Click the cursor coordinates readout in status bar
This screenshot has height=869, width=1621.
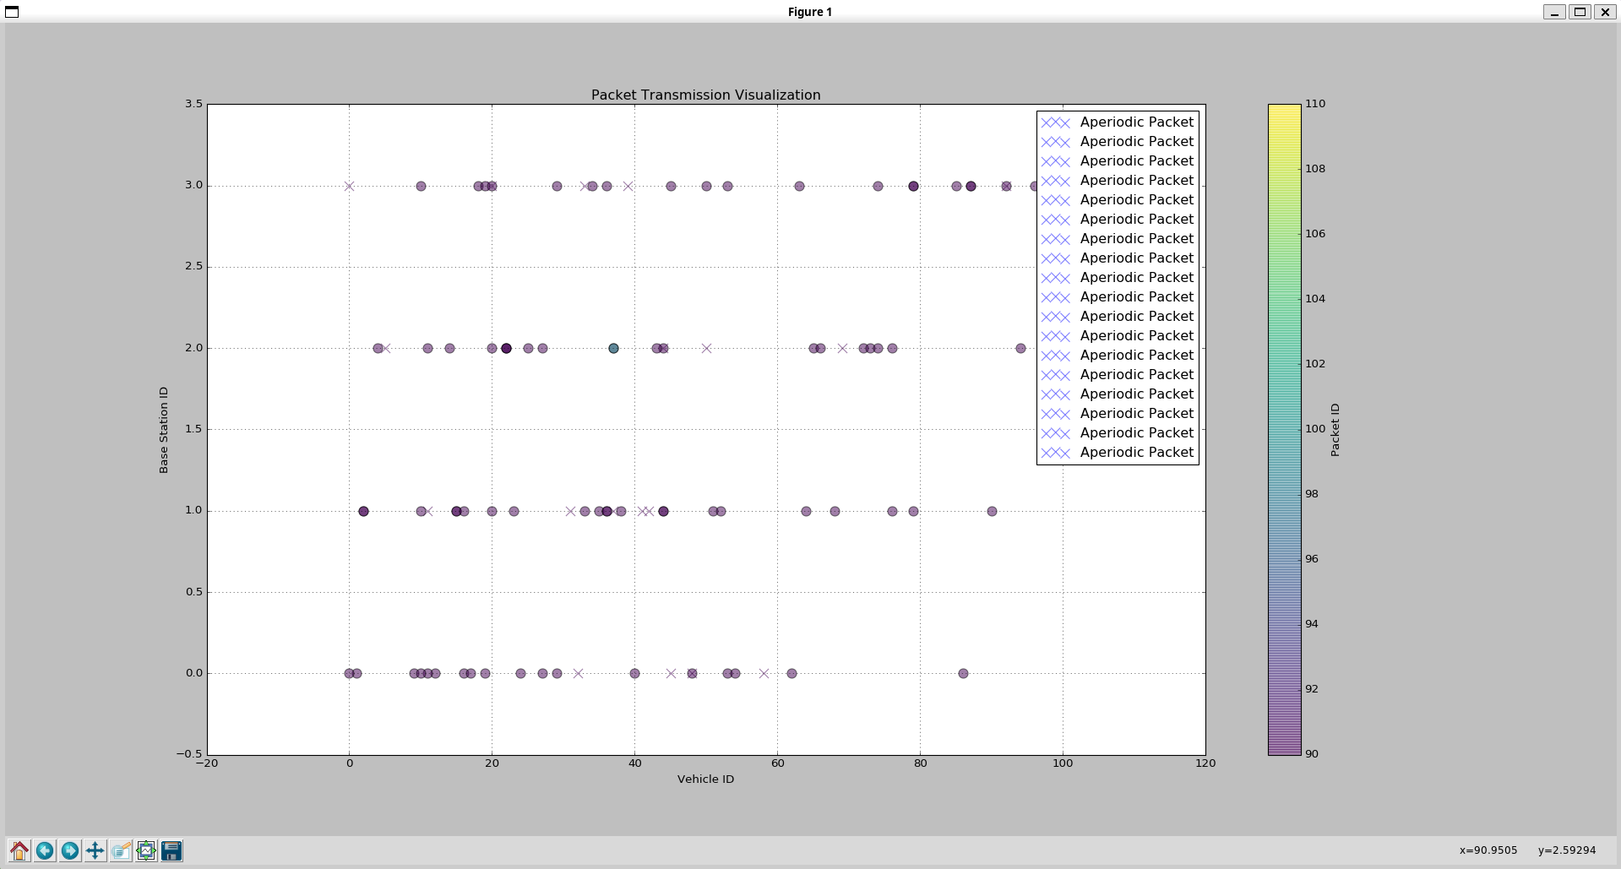tap(1527, 850)
